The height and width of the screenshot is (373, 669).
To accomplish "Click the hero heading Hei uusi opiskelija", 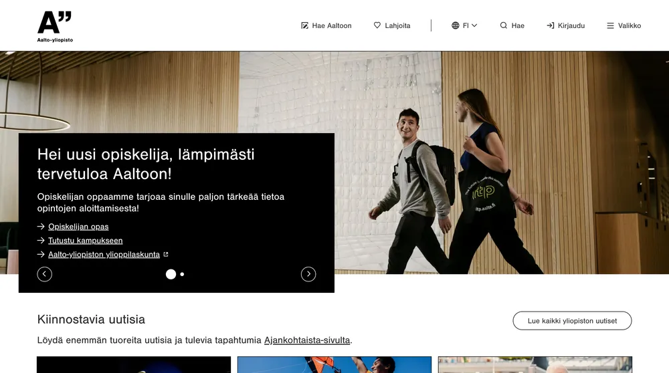I will pyautogui.click(x=146, y=164).
